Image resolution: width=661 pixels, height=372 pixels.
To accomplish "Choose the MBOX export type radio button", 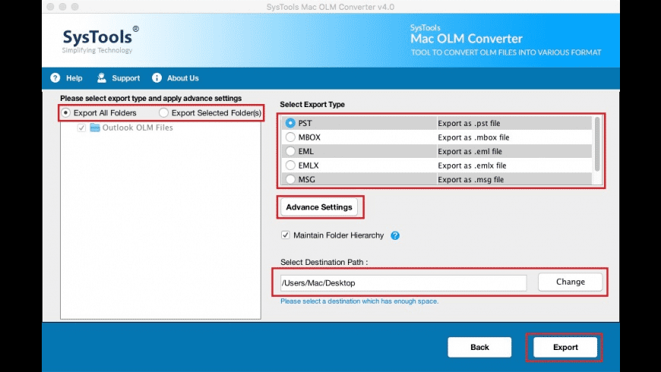I will click(x=290, y=137).
